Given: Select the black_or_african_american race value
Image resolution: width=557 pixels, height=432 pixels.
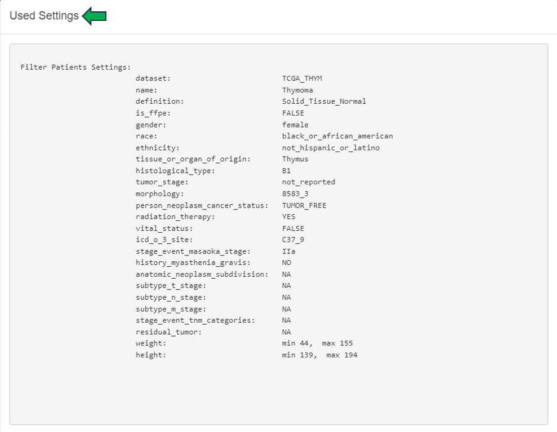Looking at the screenshot, I should [337, 136].
